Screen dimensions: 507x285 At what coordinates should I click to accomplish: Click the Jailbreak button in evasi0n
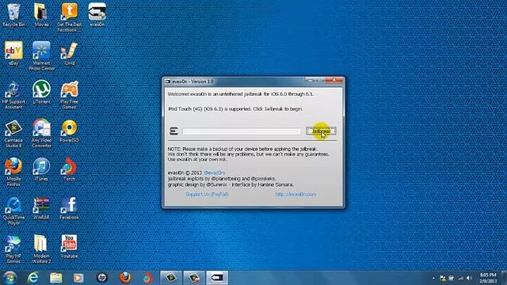321,131
